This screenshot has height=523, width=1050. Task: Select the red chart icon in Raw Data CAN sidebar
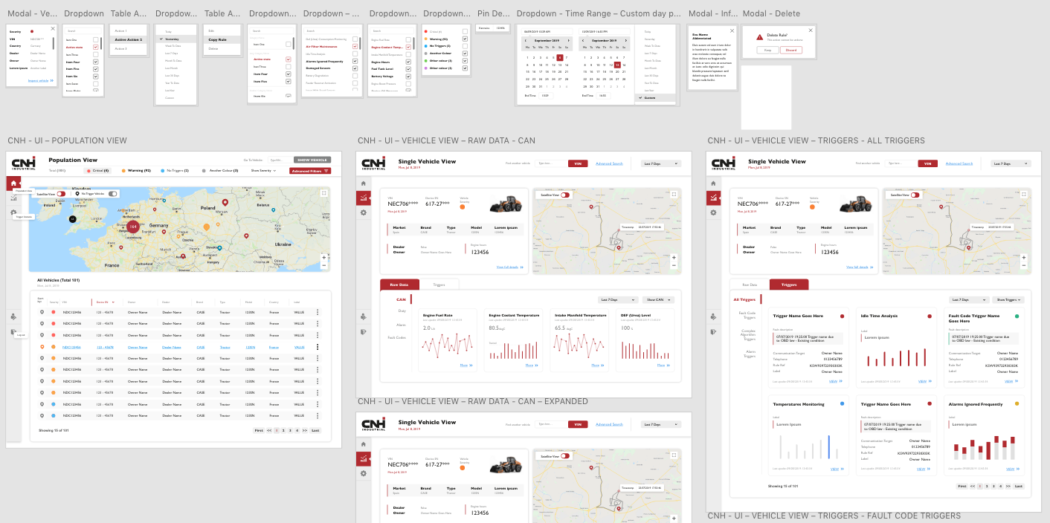[x=363, y=198]
